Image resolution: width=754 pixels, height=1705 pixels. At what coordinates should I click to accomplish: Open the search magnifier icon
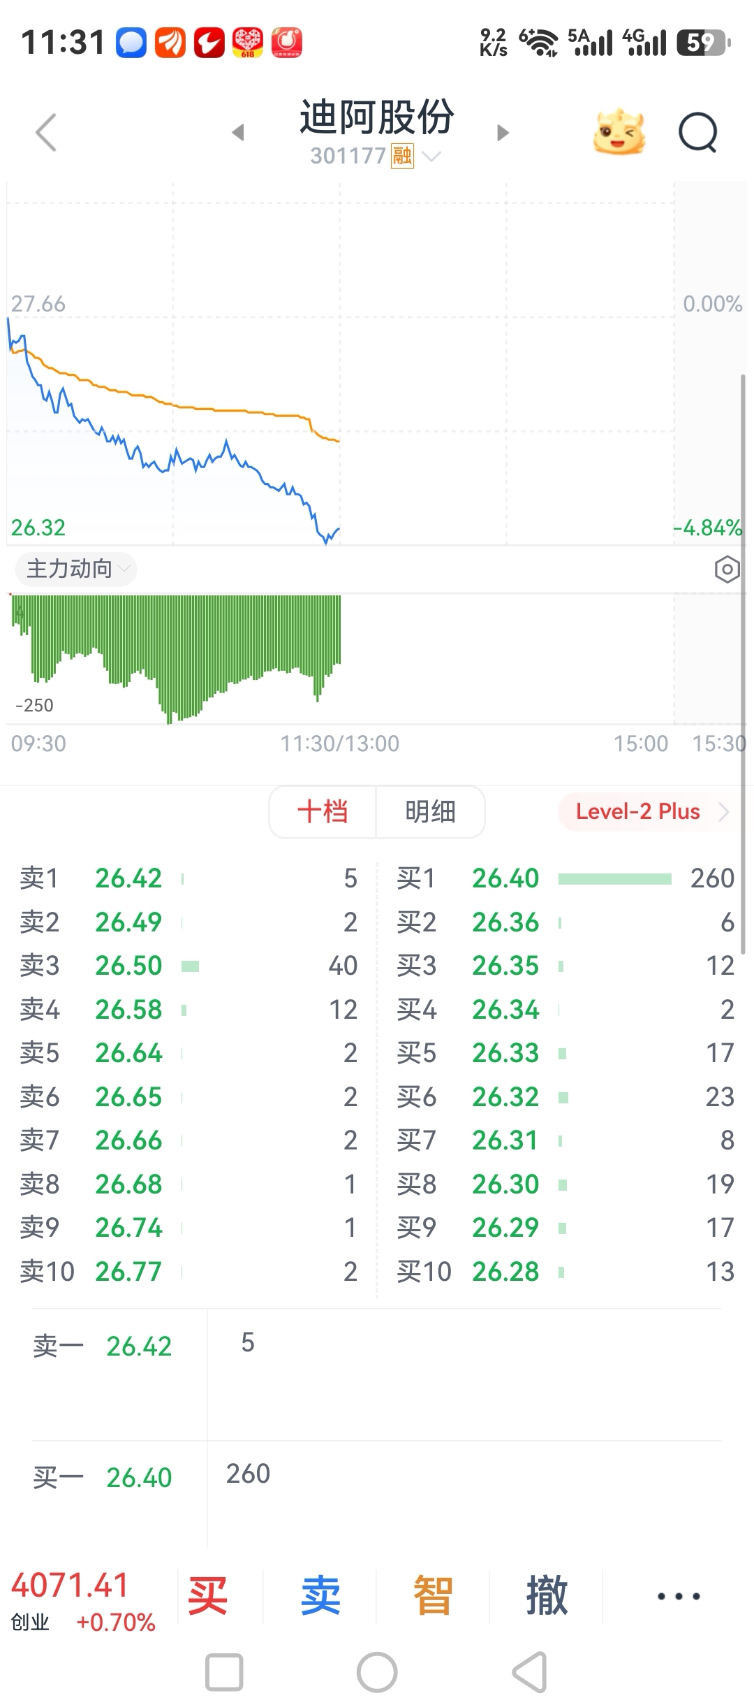click(x=698, y=132)
